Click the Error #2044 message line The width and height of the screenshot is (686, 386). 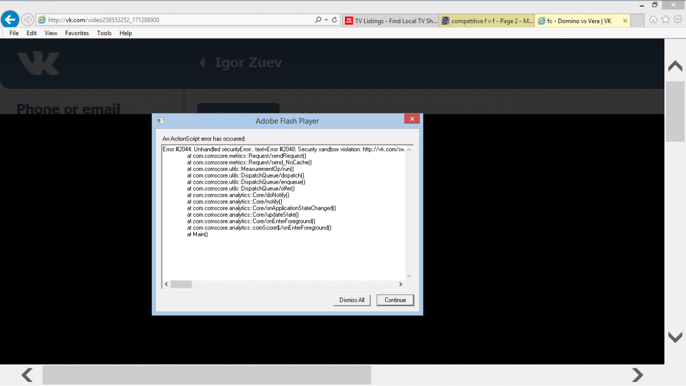click(283, 149)
